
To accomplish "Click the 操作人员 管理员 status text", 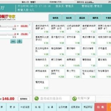I will pos(29,2).
